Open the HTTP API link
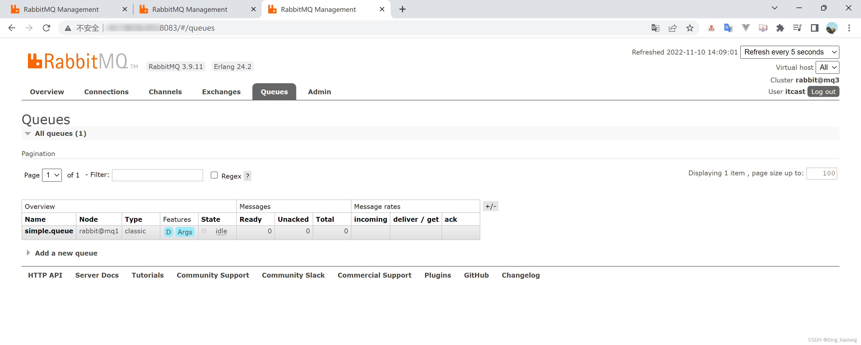 coord(45,275)
